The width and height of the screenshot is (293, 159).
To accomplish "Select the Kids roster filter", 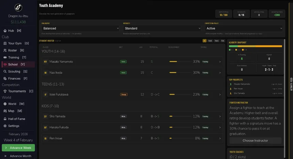I will click(x=222, y=41).
